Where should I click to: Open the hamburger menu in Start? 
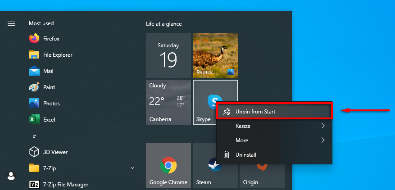tap(11, 24)
